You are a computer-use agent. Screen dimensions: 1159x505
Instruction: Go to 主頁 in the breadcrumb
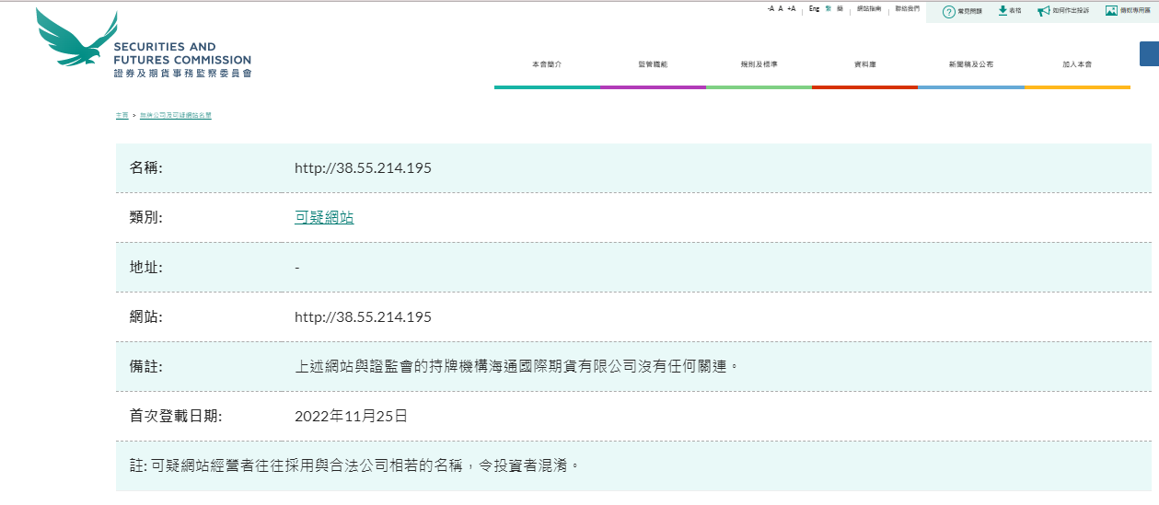point(122,115)
